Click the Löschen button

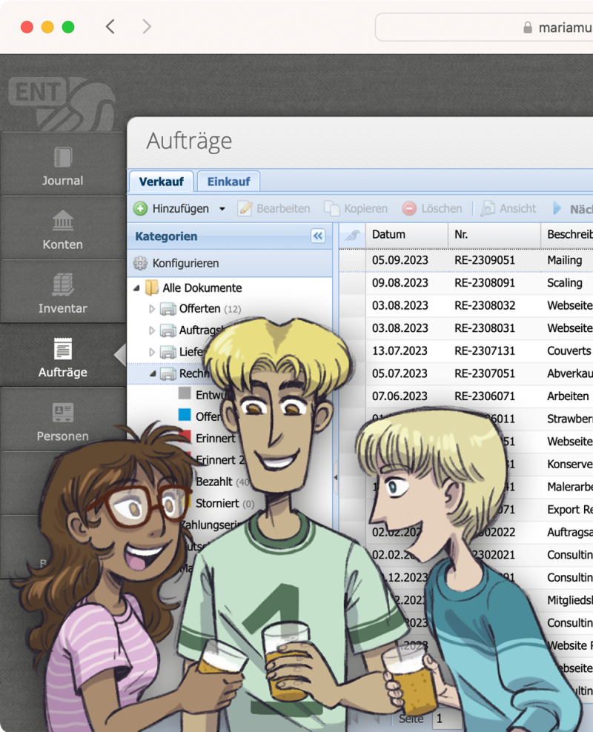(x=432, y=209)
